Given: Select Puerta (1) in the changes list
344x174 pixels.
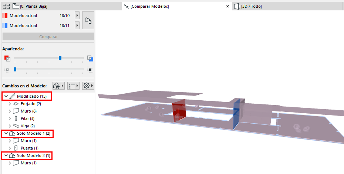Looking at the screenshot, I should [29, 148].
